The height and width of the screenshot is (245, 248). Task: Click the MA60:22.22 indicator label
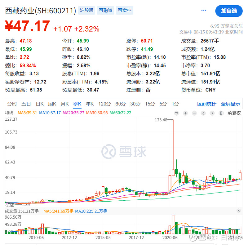click(121, 113)
